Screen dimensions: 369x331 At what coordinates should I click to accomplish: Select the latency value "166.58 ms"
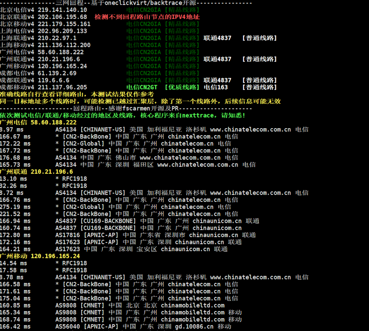pyautogui.click(x=15, y=284)
